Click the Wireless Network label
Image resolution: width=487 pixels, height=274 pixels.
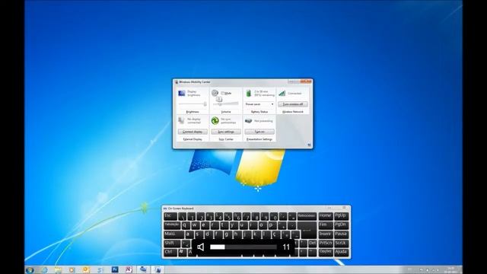point(292,112)
